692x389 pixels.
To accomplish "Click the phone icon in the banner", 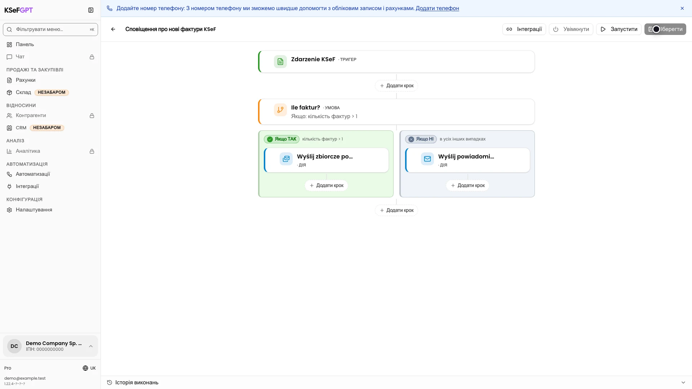I will tap(110, 8).
